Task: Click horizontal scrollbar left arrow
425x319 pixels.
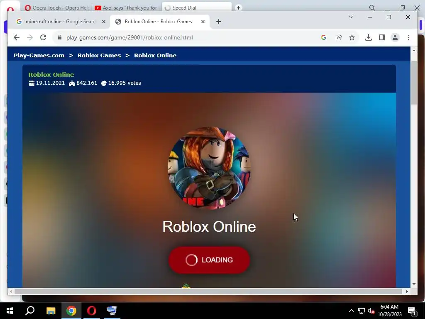Action: 10,291
